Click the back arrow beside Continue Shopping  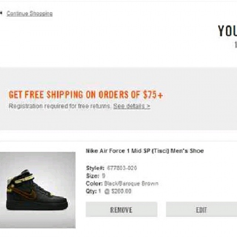point(1,13)
